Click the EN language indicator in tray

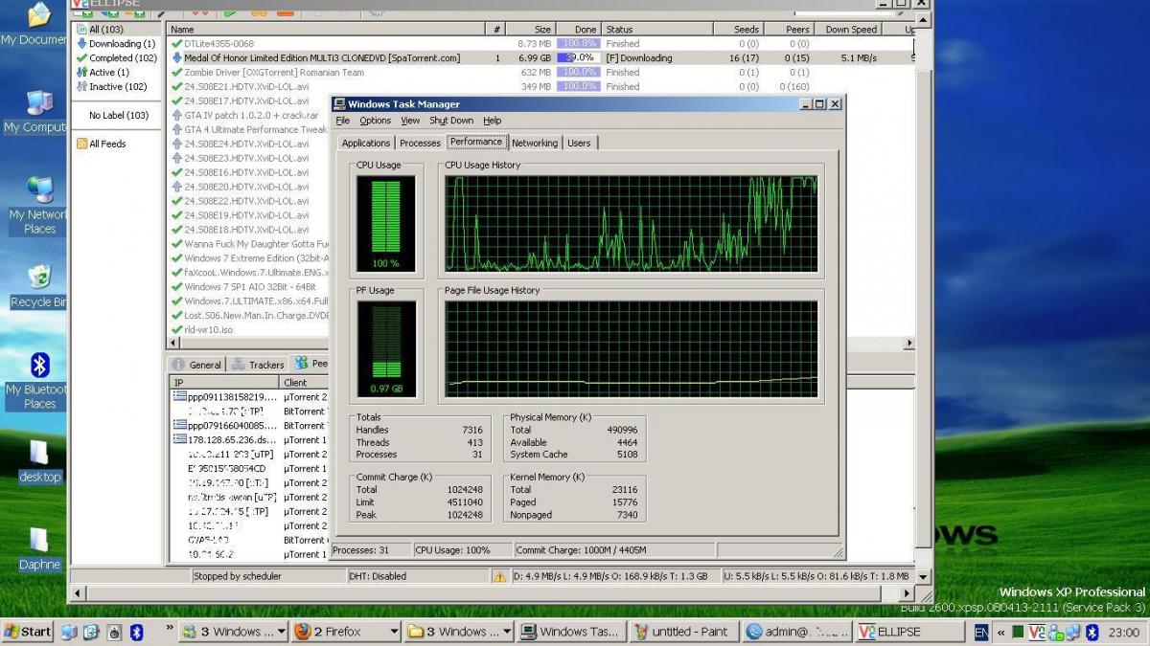click(981, 632)
